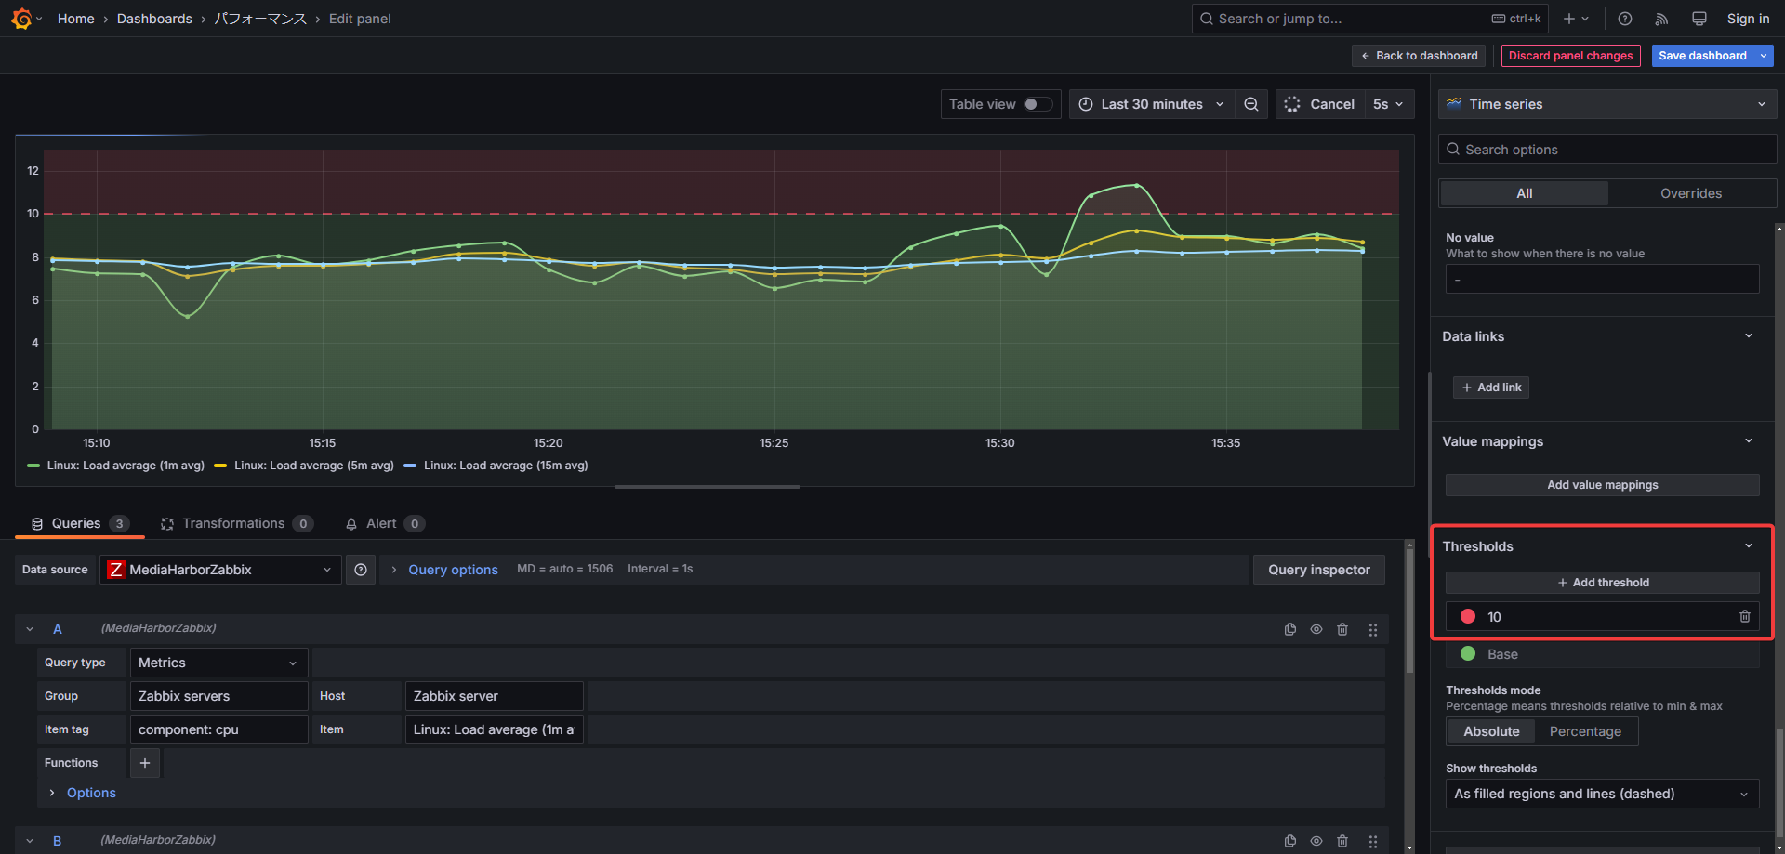
Task: Duplicate query B with copy icon
Action: coord(1290,841)
